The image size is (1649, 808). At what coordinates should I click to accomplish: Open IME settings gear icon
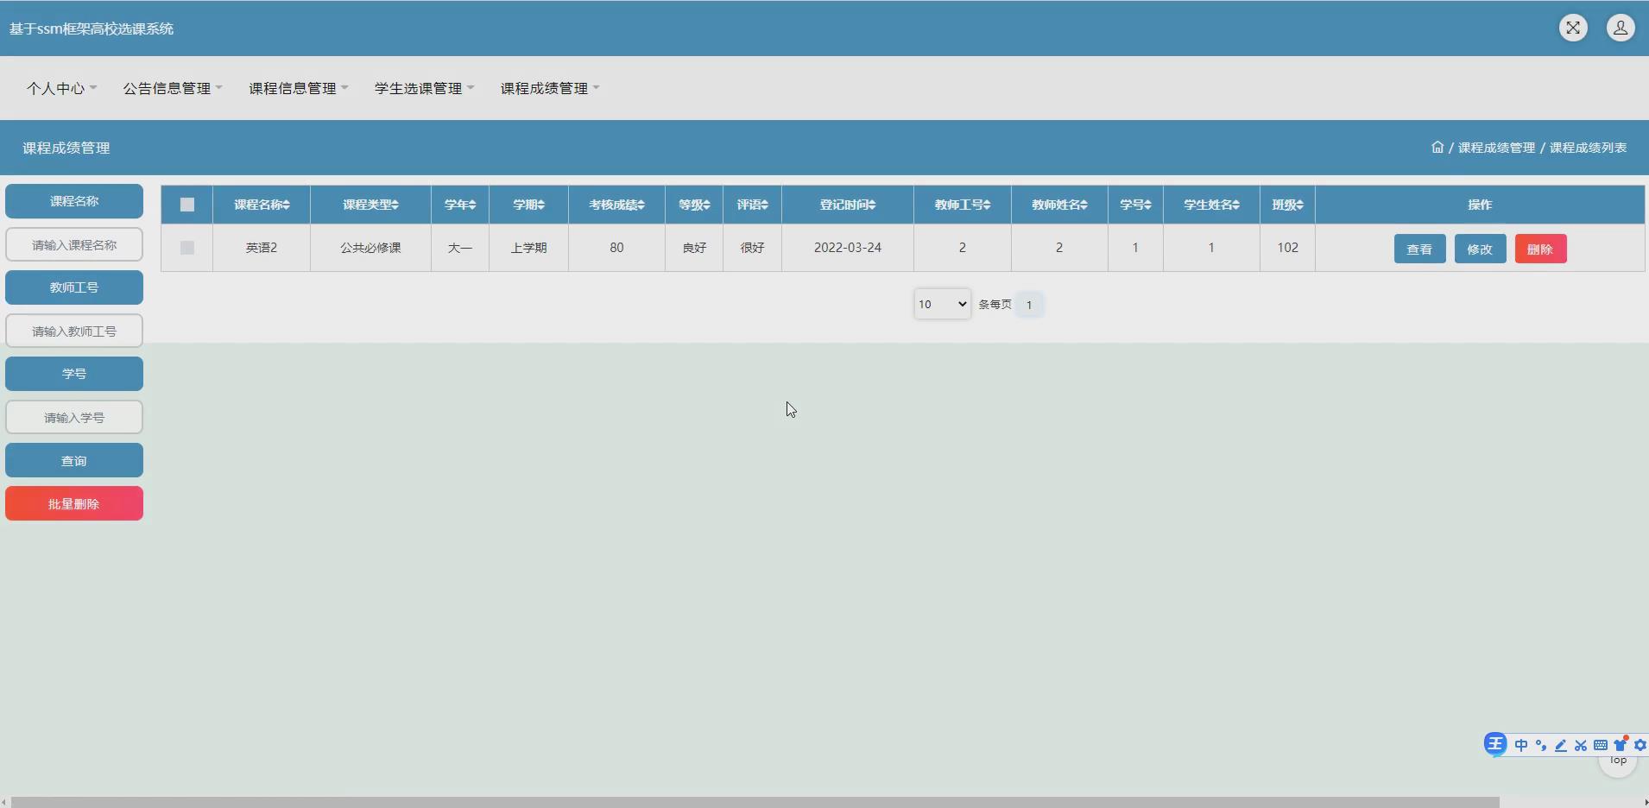(x=1640, y=745)
